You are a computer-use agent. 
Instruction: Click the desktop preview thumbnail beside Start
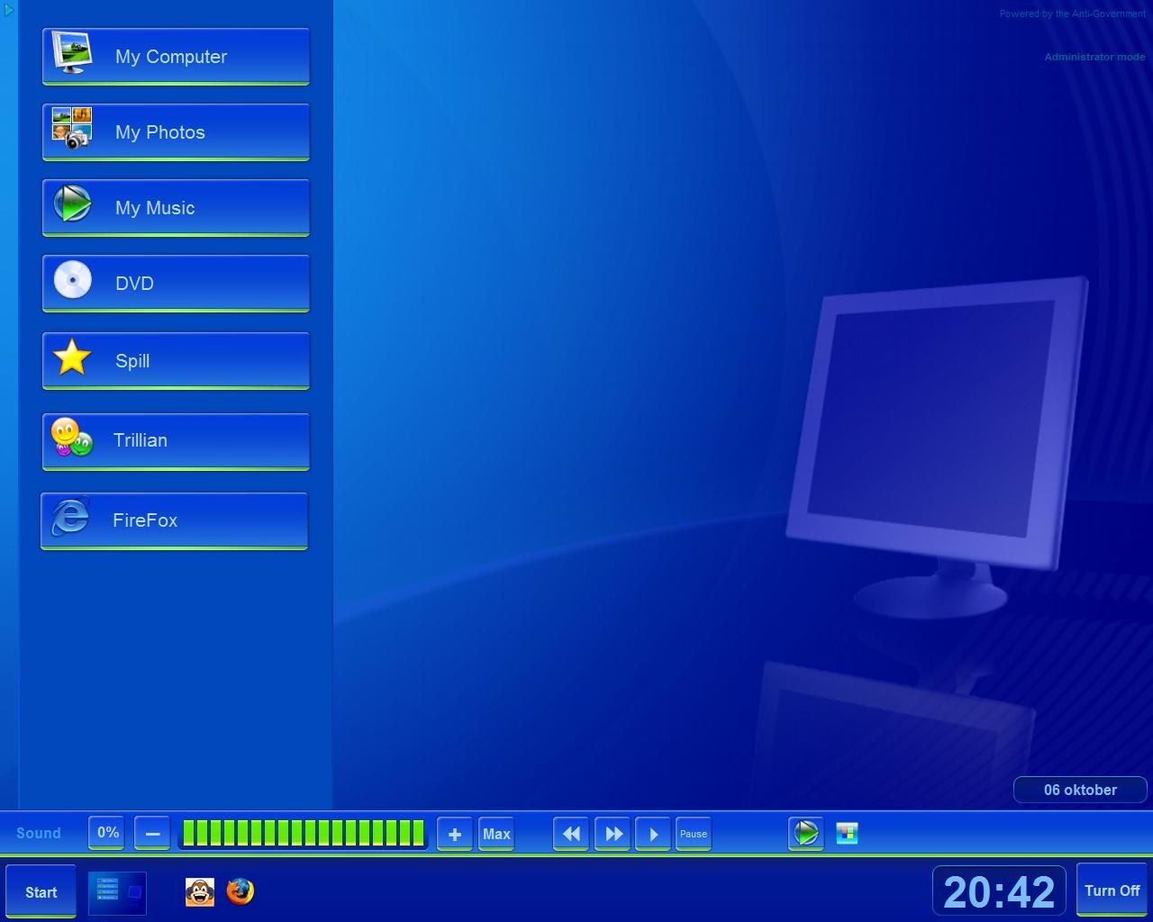[x=117, y=892]
